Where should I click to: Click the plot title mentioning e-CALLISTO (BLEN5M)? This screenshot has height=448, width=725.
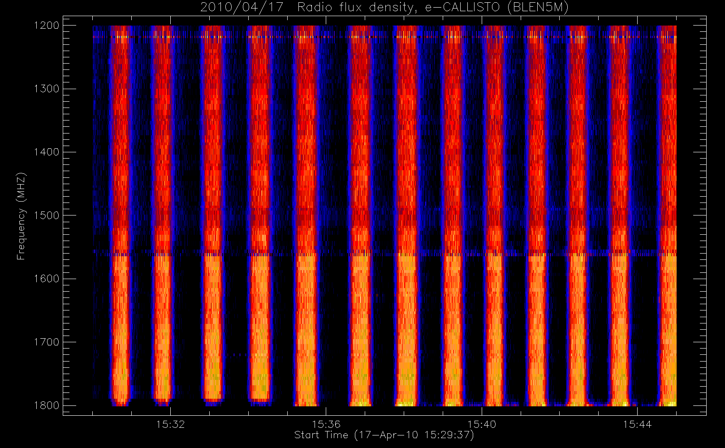pos(384,8)
